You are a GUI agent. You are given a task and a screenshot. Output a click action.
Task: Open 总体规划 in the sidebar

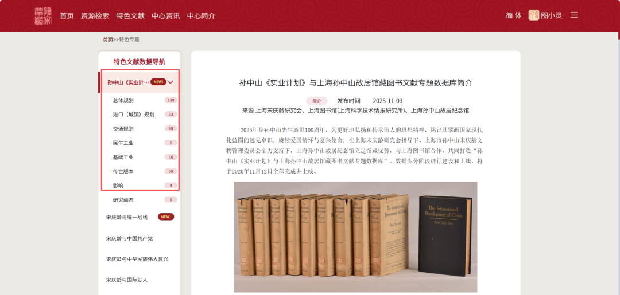[123, 100]
